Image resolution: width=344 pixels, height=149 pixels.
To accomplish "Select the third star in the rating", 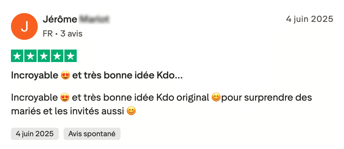I will [x=44, y=56].
